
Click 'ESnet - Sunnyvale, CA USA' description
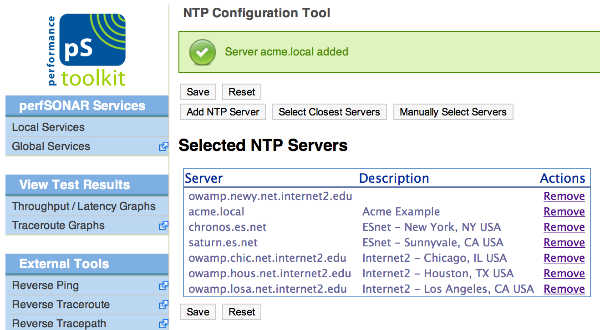[433, 243]
